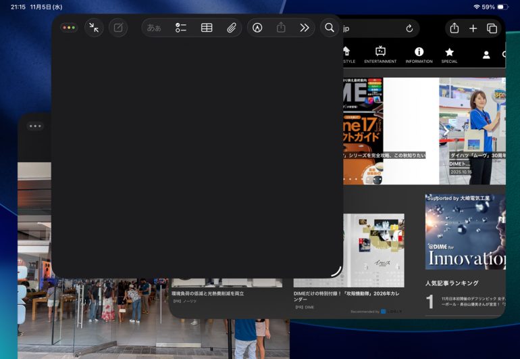Expand more toolbar options with double chevron

pyautogui.click(x=305, y=28)
